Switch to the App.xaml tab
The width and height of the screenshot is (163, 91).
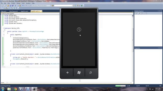[x=4, y=11]
